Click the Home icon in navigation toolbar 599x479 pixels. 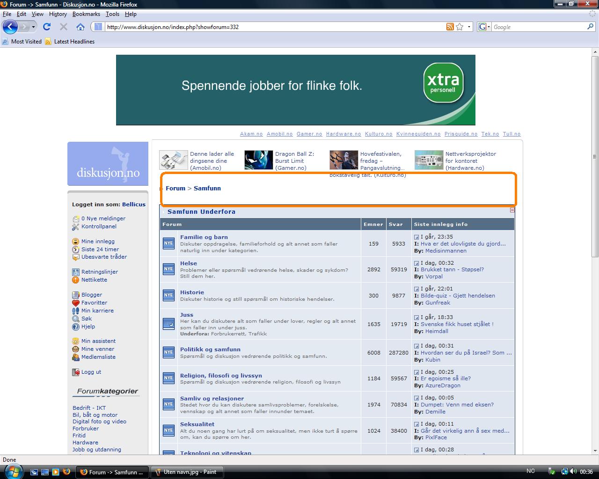(x=80, y=27)
